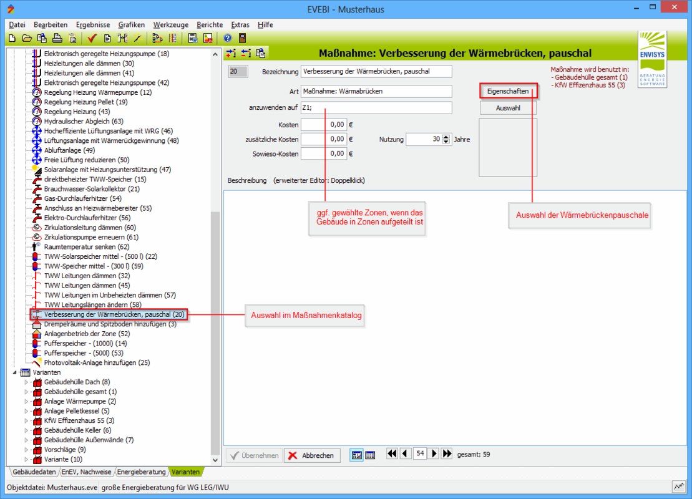Click the Kosten input field
692x499 pixels.
point(324,125)
